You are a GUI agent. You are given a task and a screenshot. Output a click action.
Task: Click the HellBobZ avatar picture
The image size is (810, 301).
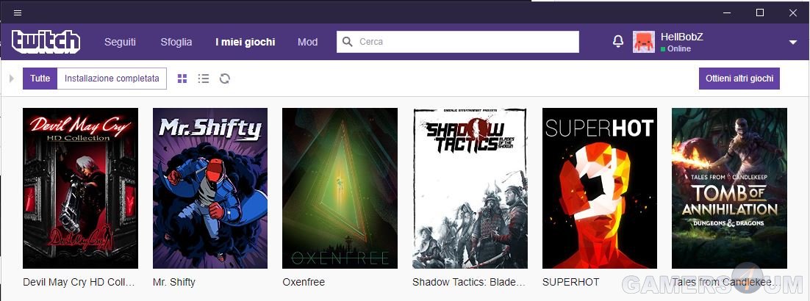click(x=644, y=42)
